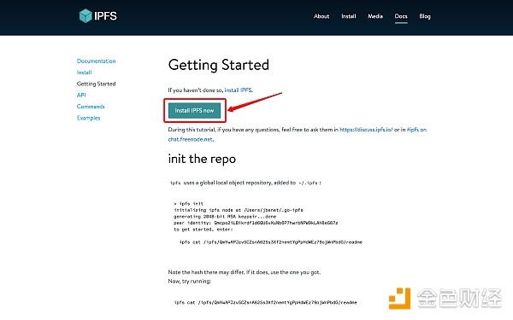This screenshot has width=513, height=320.
Task: Open the discuss.ipfs.io link
Action: pyautogui.click(x=366, y=130)
